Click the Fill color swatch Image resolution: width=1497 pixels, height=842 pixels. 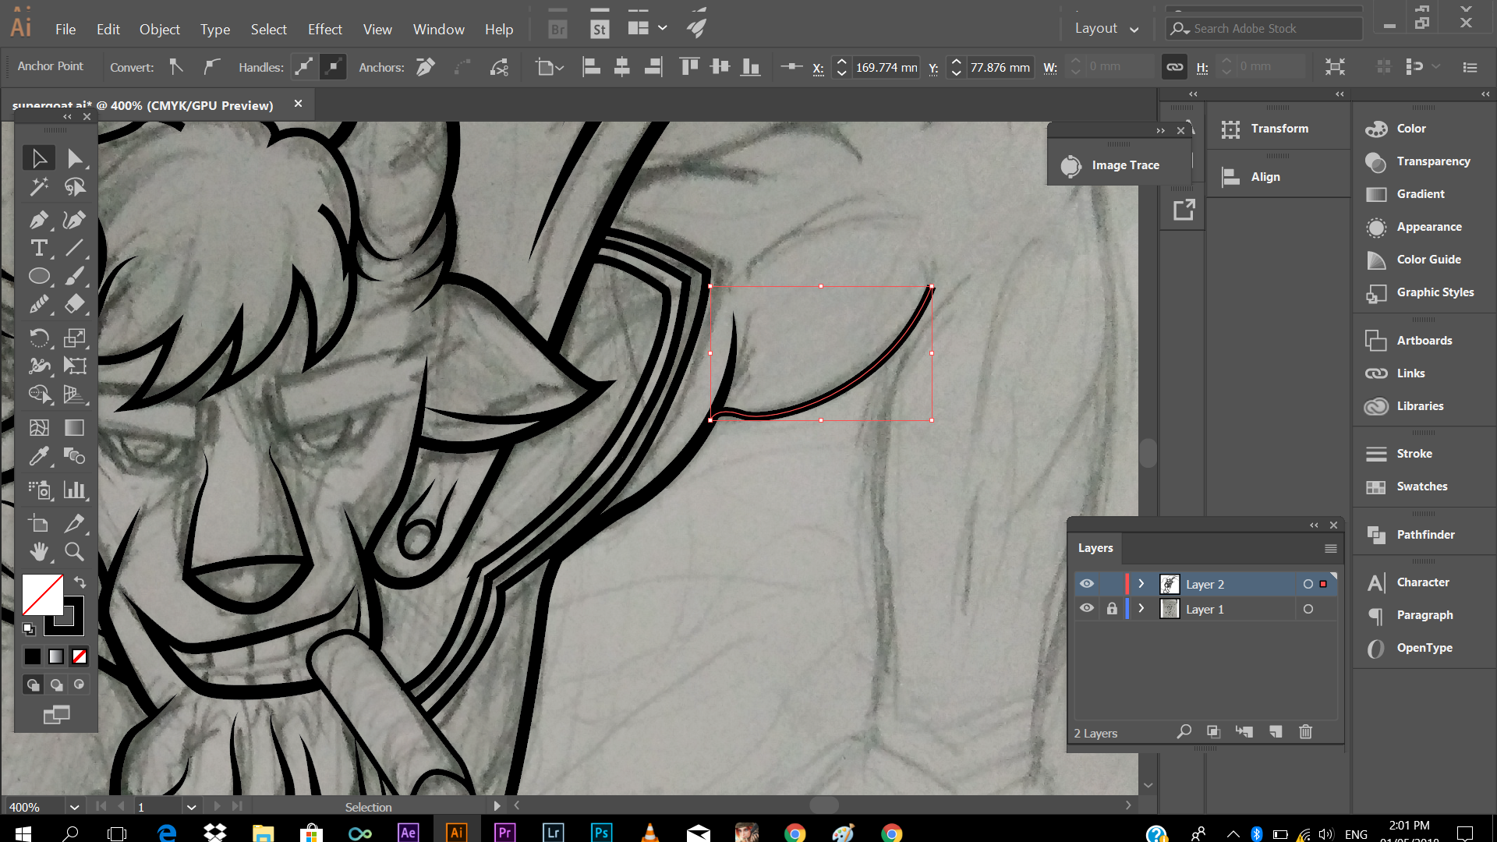[42, 595]
